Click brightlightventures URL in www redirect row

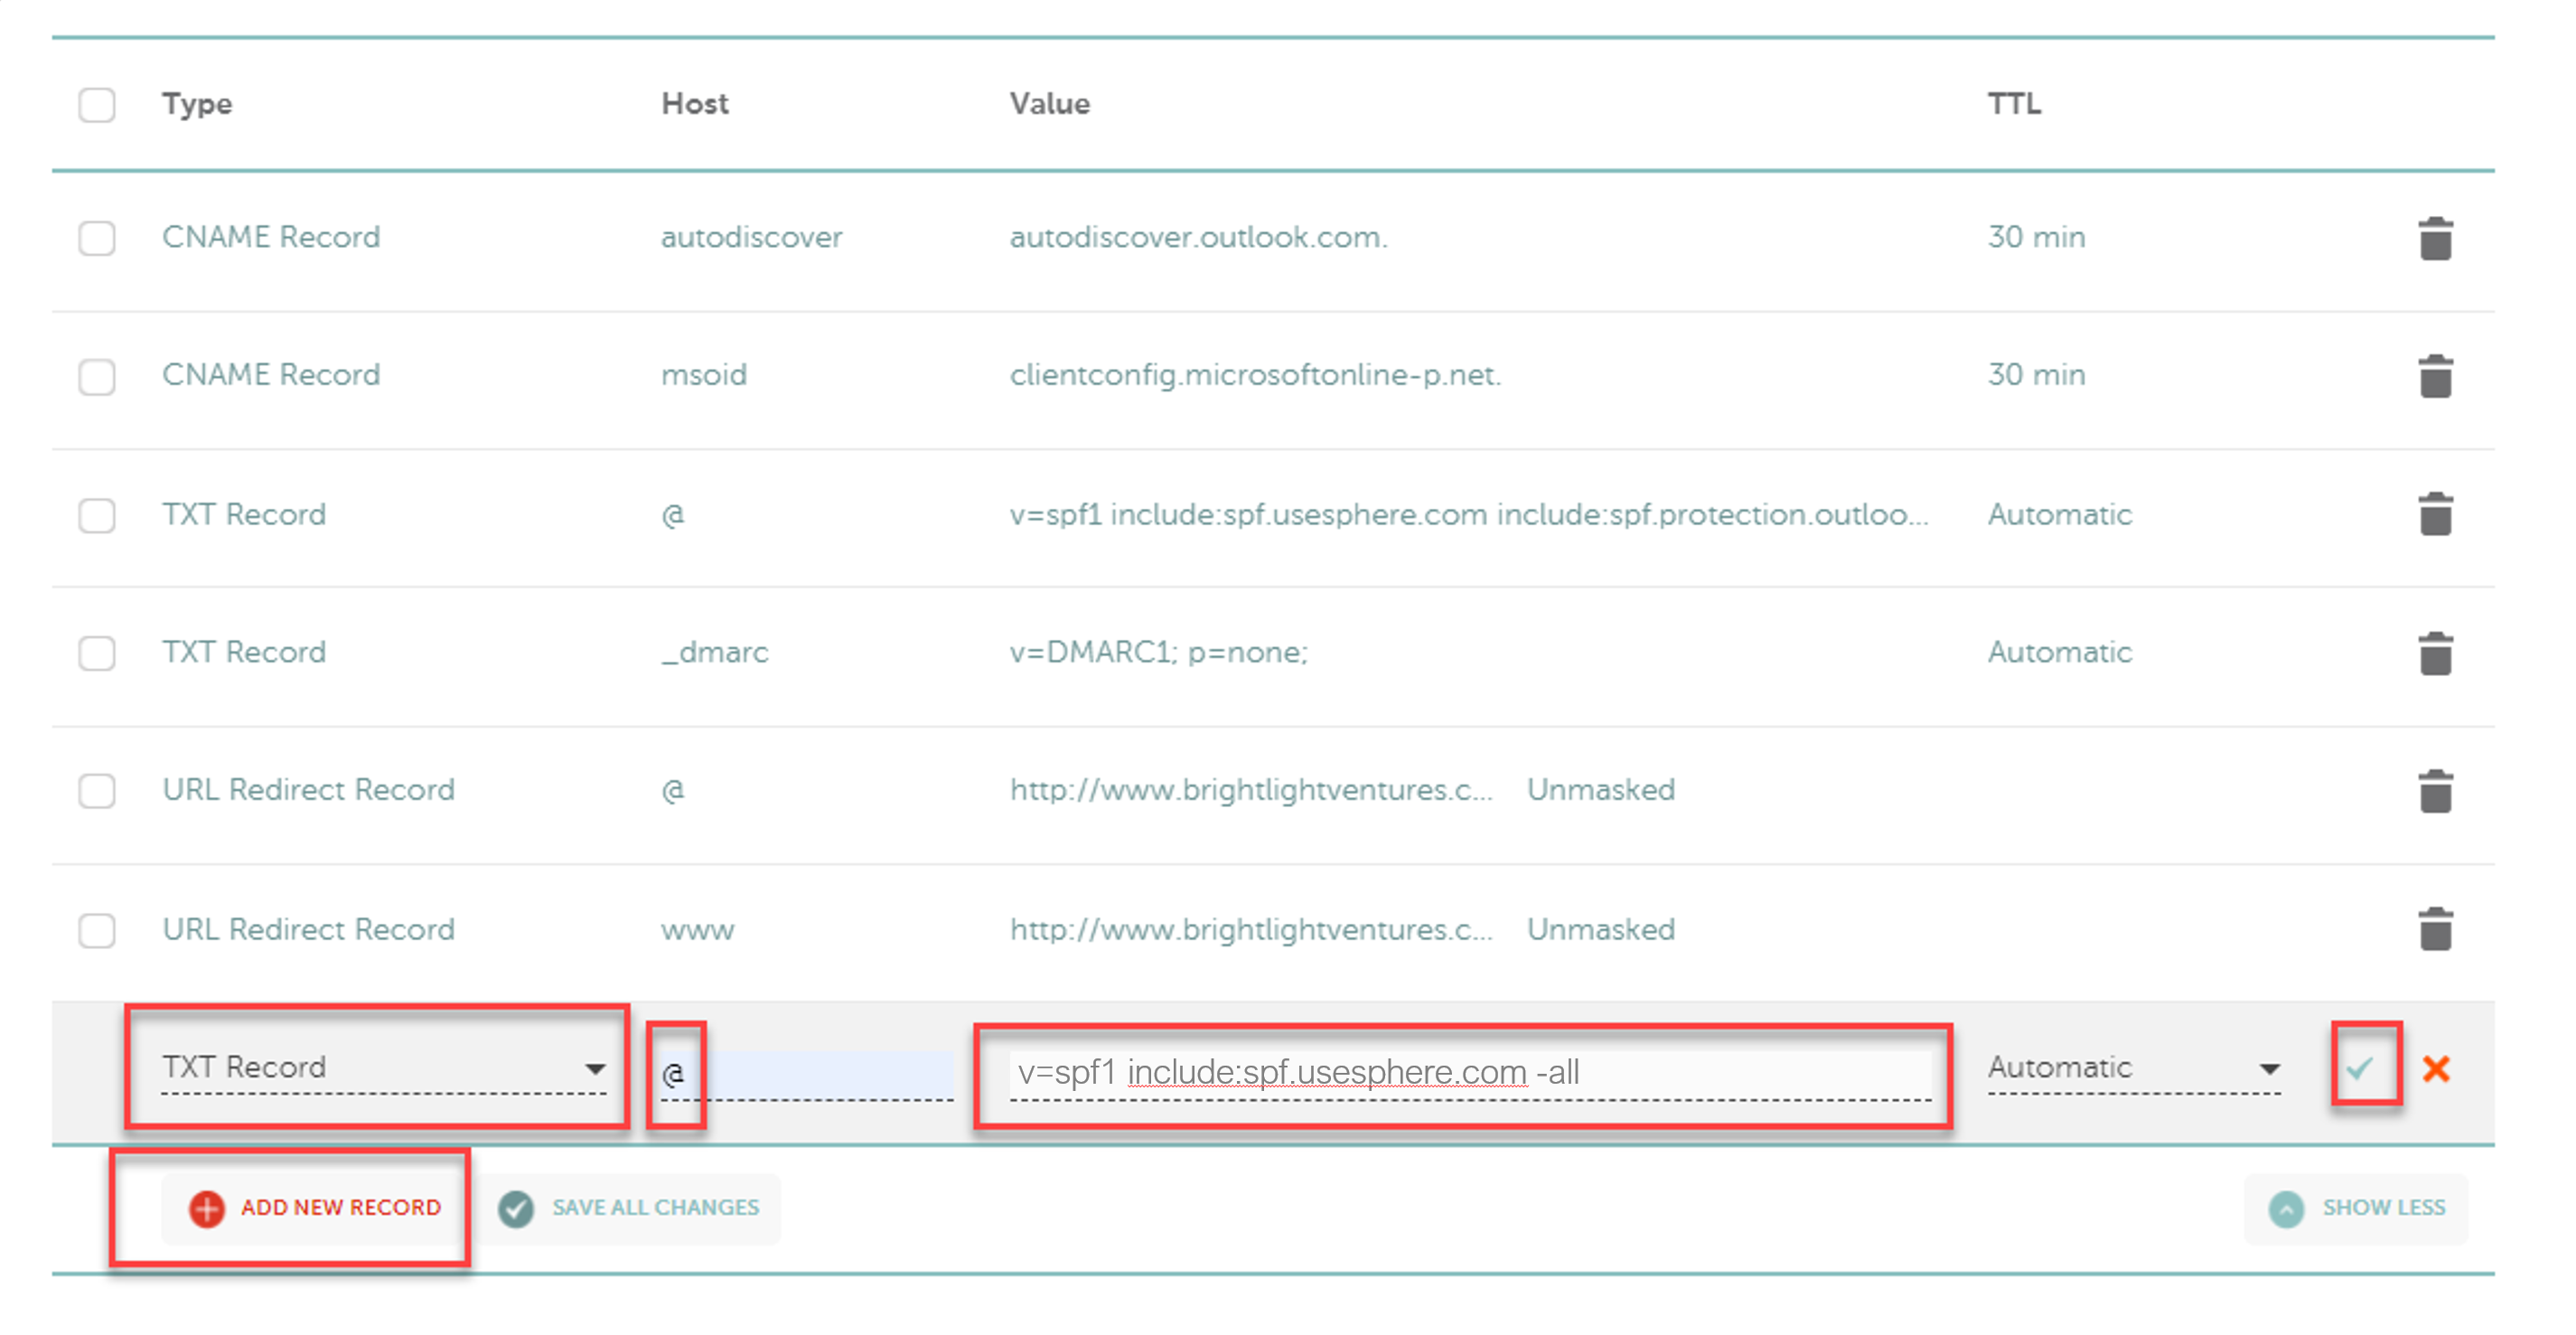click(1251, 929)
